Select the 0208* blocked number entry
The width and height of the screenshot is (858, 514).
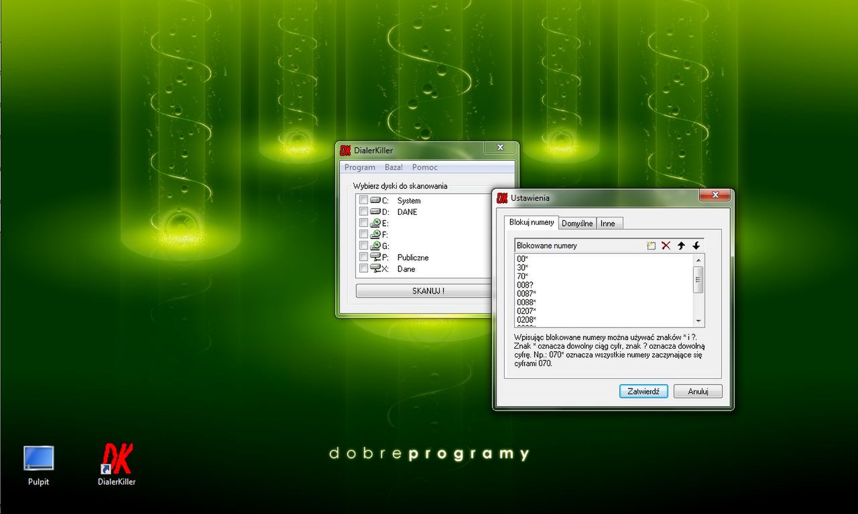[527, 320]
